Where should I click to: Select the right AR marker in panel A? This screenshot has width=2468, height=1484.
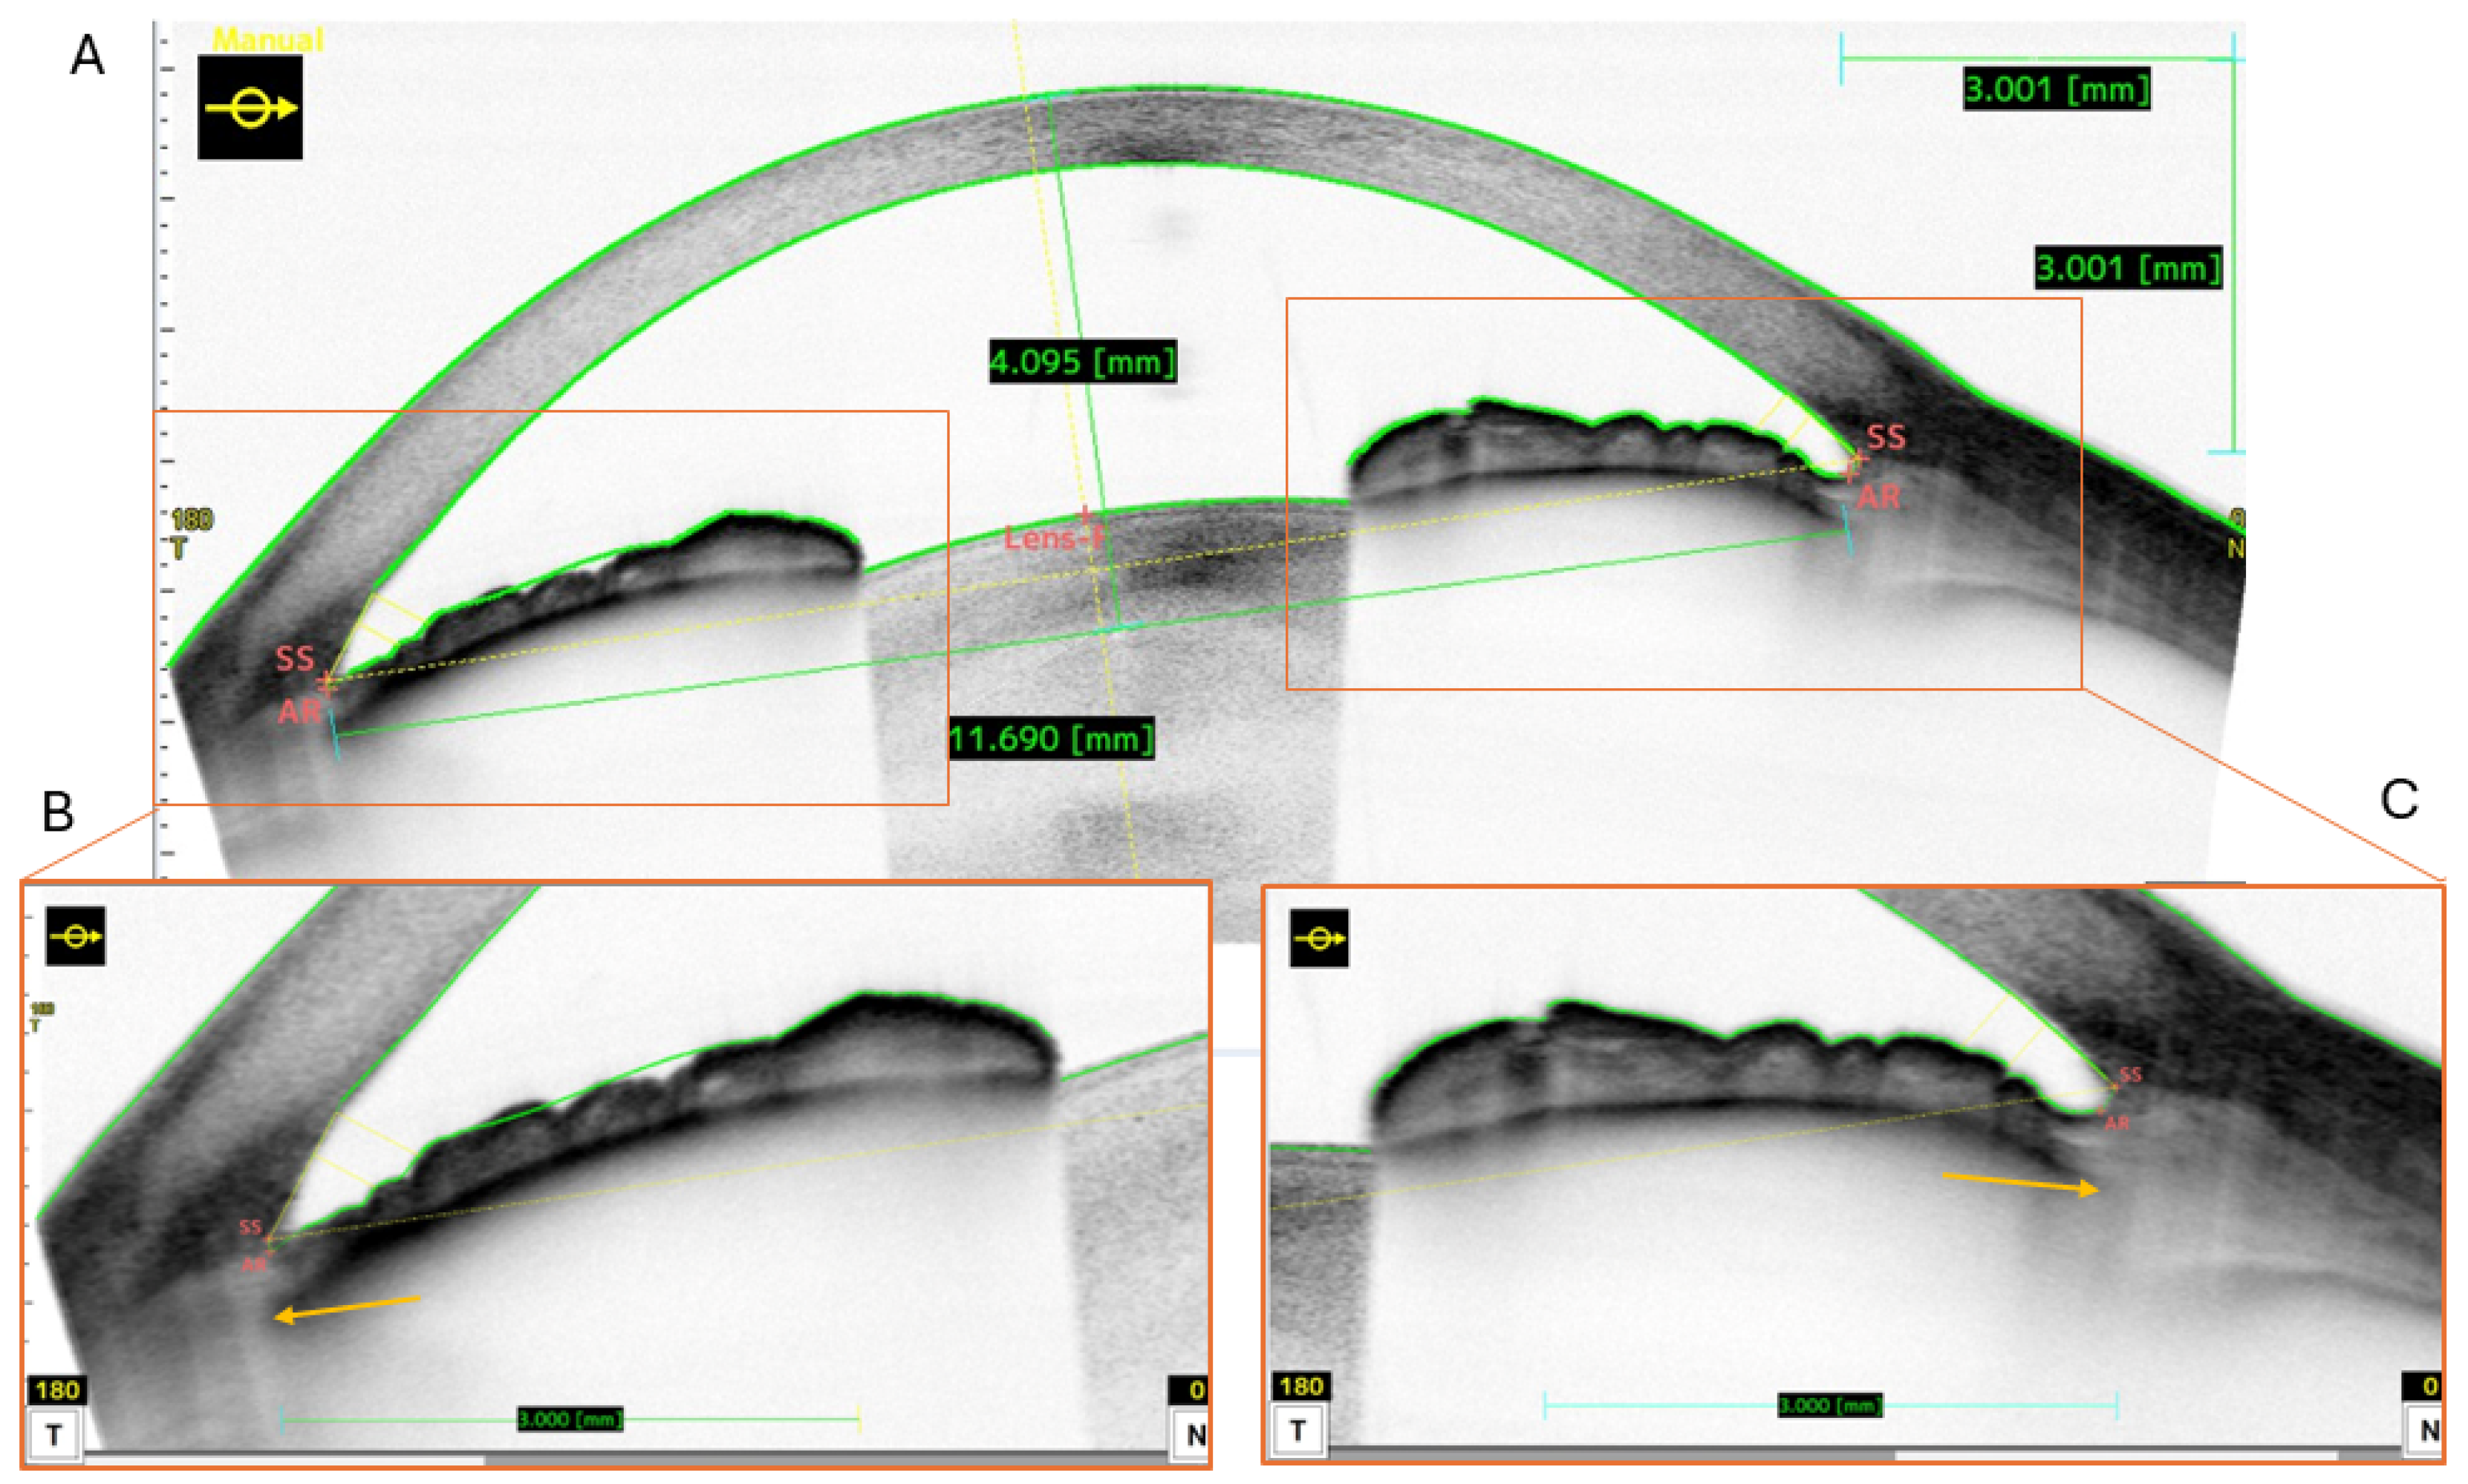click(x=1878, y=496)
